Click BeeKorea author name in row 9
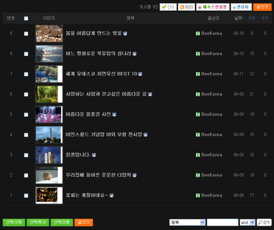This screenshot has width=274, height=230. (211, 33)
